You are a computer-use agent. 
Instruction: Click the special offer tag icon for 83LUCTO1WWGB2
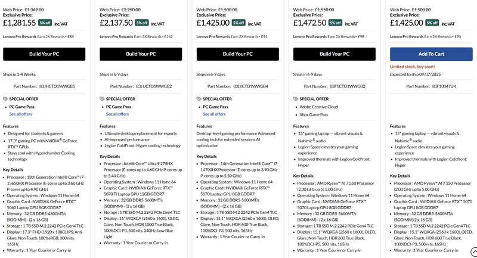coord(102,99)
